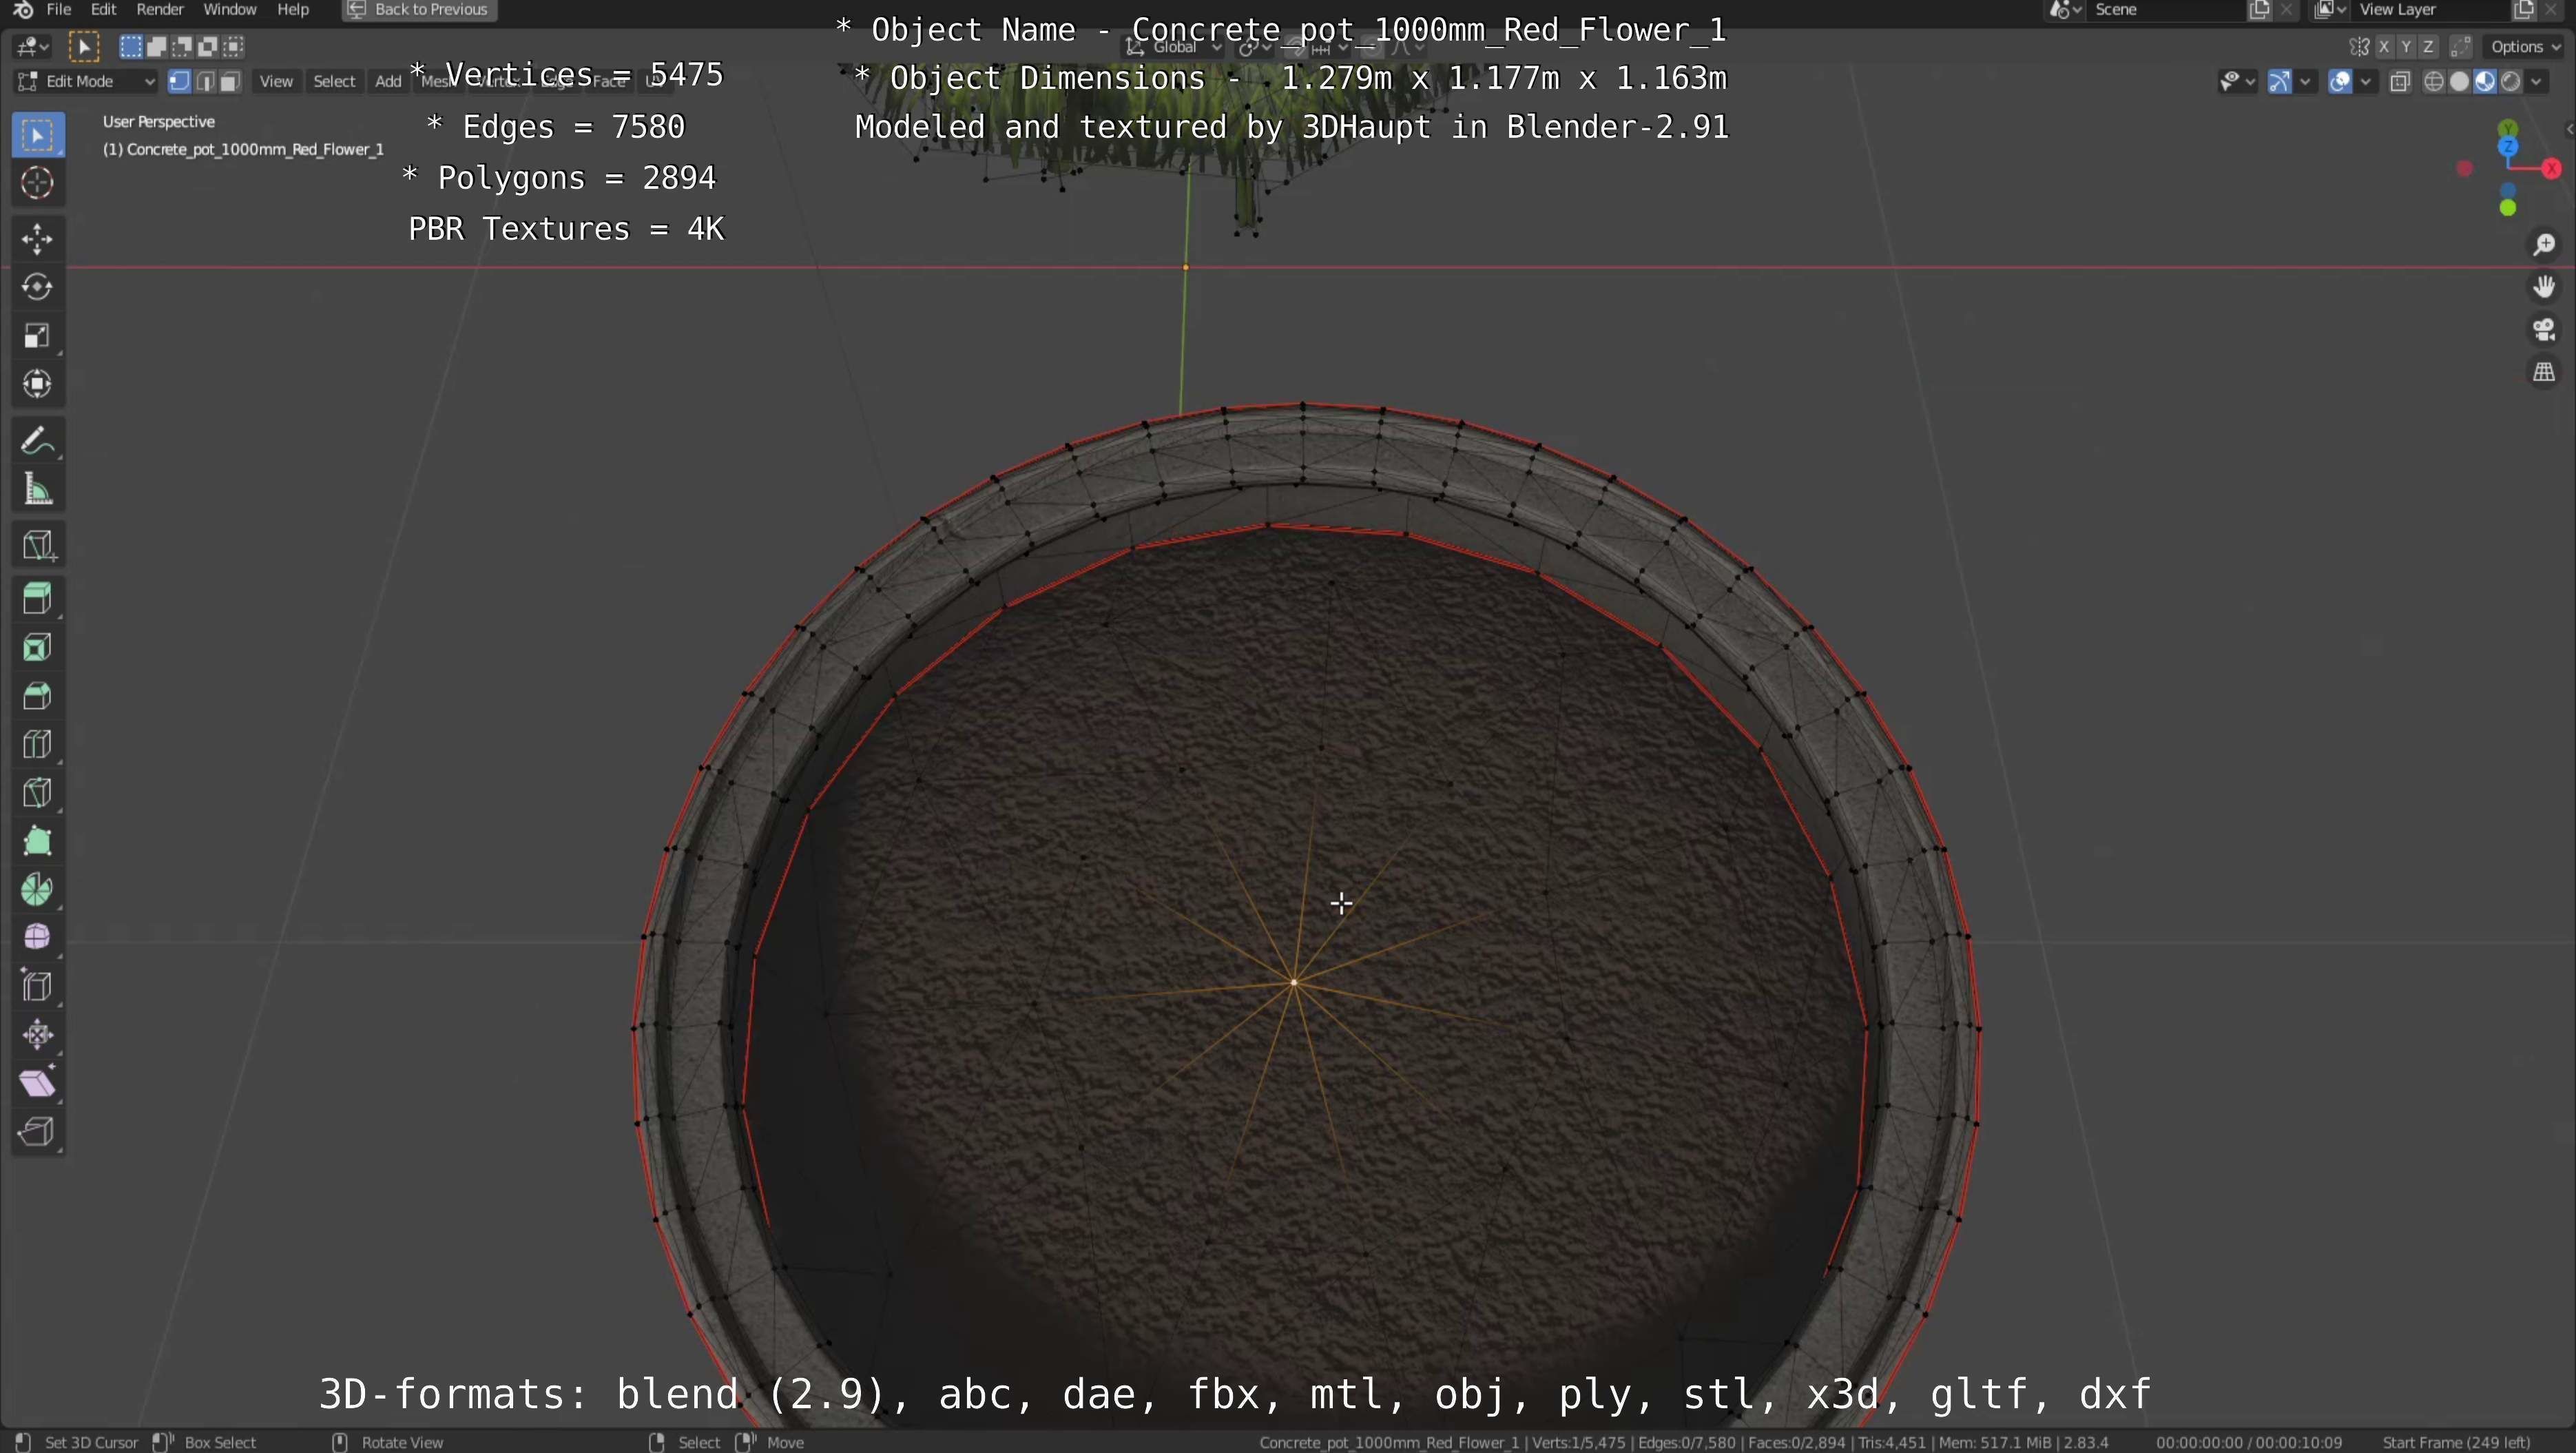The height and width of the screenshot is (1453, 2576).
Task: Open the File menu
Action: click(x=59, y=10)
